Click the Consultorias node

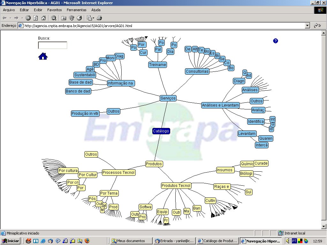pos(197,71)
